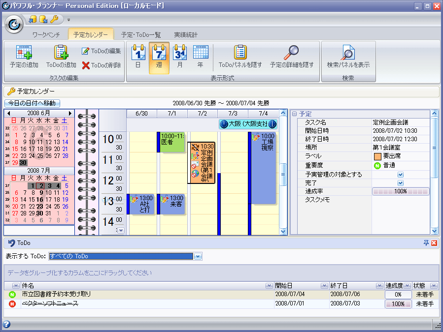Select June 30 in the mini calendar
This screenshot has width=443, height=332.
click(x=23, y=163)
